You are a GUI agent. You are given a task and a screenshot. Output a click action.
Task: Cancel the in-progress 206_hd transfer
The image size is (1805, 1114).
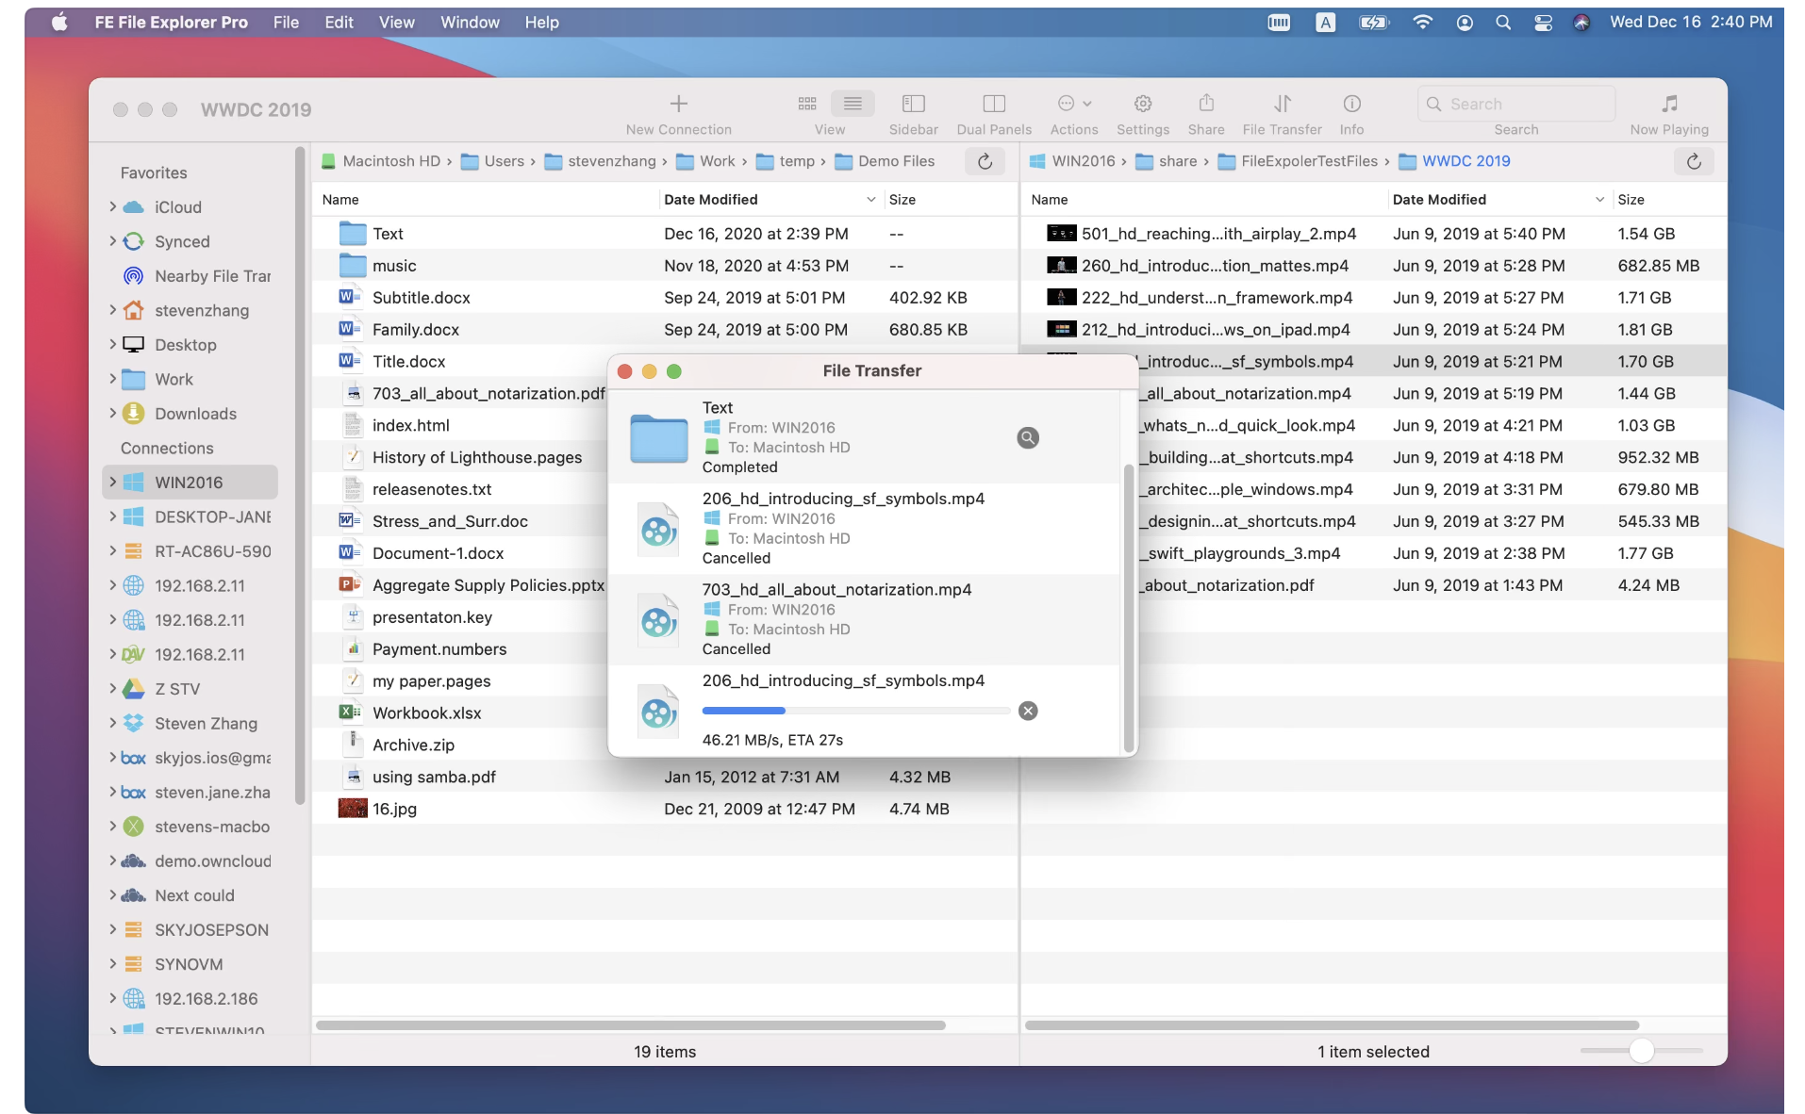(1027, 711)
